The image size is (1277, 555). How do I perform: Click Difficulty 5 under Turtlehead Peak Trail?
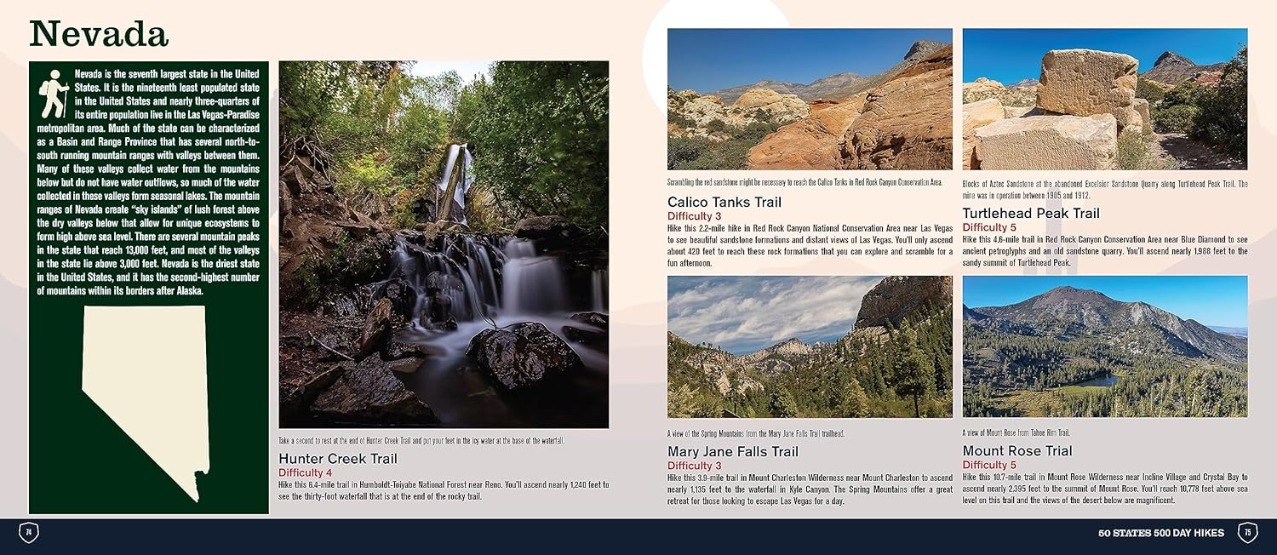pos(989,227)
